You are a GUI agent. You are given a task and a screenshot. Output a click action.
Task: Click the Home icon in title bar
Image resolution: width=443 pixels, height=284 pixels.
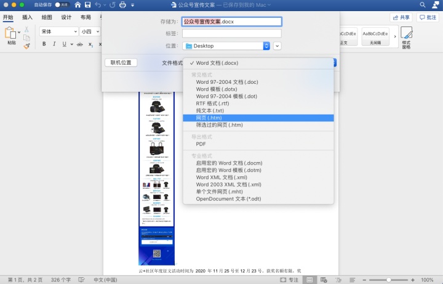click(78, 5)
